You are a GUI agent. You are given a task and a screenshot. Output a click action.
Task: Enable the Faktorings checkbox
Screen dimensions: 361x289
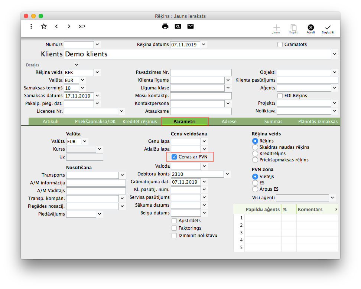(x=174, y=228)
